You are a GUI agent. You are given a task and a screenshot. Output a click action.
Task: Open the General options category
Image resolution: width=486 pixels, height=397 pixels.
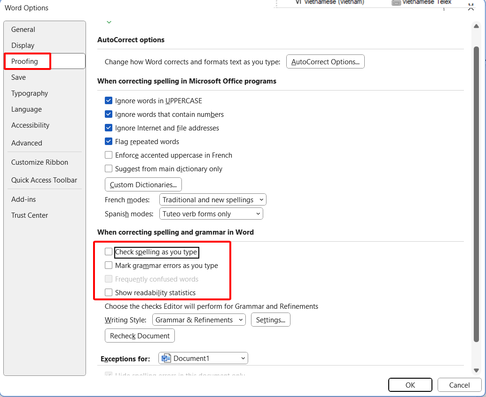click(23, 30)
